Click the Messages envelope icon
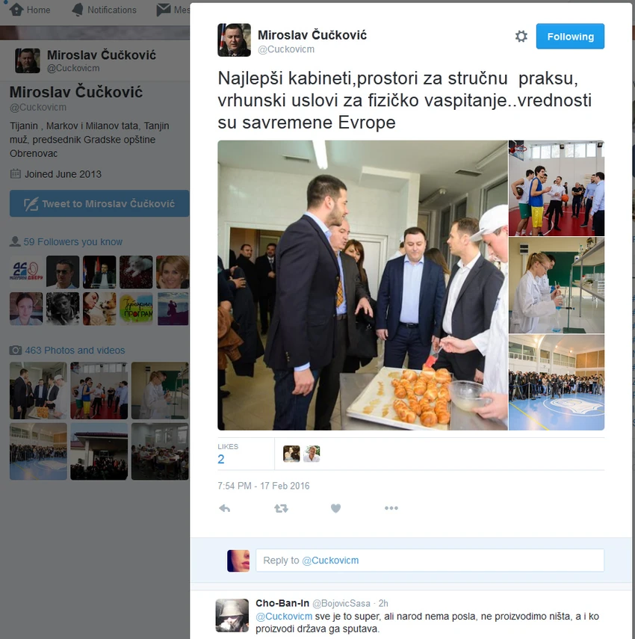The image size is (635, 639). click(164, 10)
